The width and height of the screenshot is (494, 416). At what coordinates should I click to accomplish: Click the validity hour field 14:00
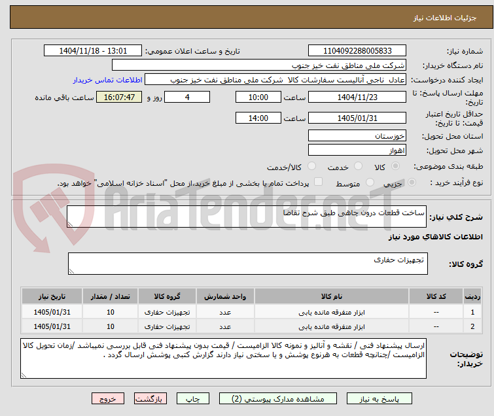(x=258, y=118)
